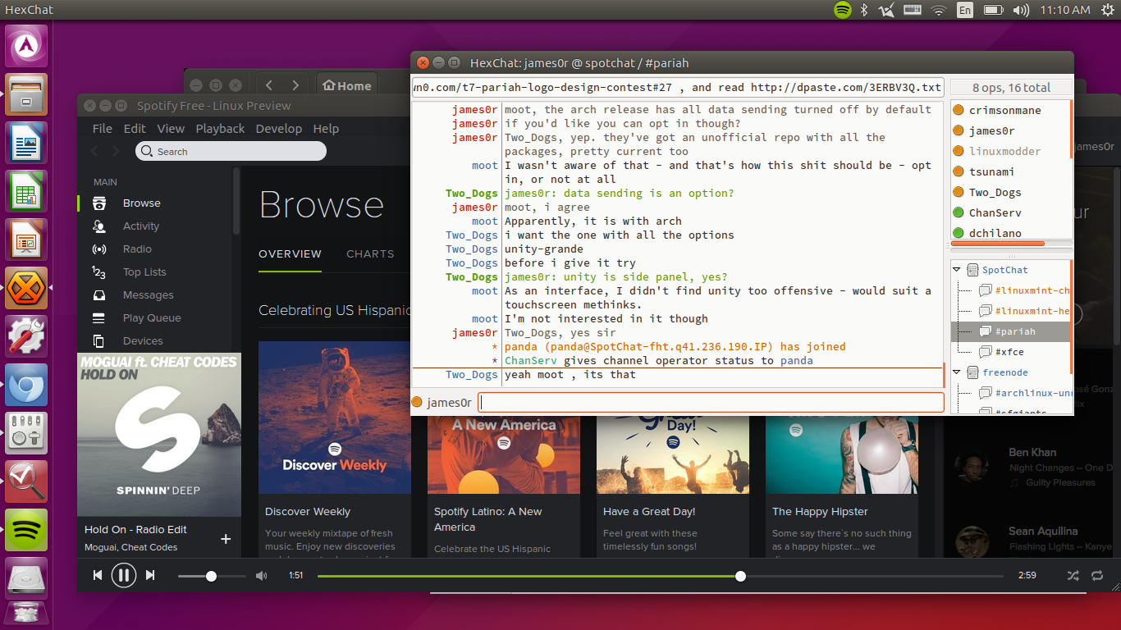Toggle shuffle in Spotify player
The width and height of the screenshot is (1121, 630).
(x=1073, y=576)
